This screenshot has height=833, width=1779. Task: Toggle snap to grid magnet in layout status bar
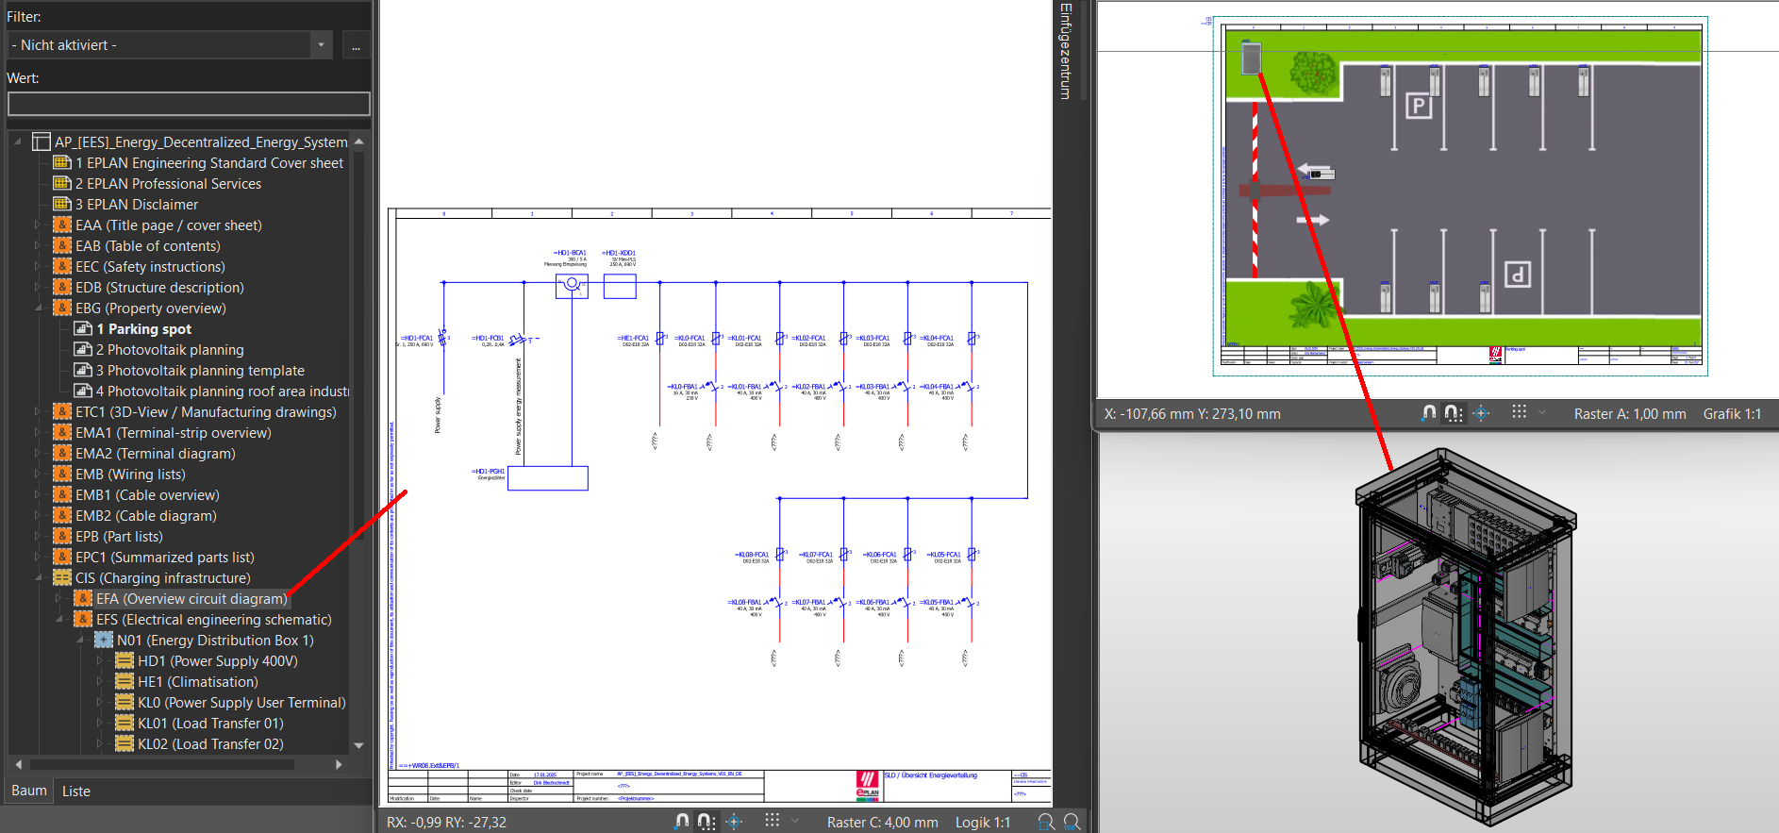click(x=1429, y=413)
